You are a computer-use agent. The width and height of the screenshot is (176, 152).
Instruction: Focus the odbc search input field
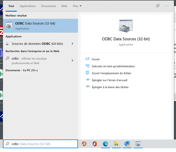(40, 144)
